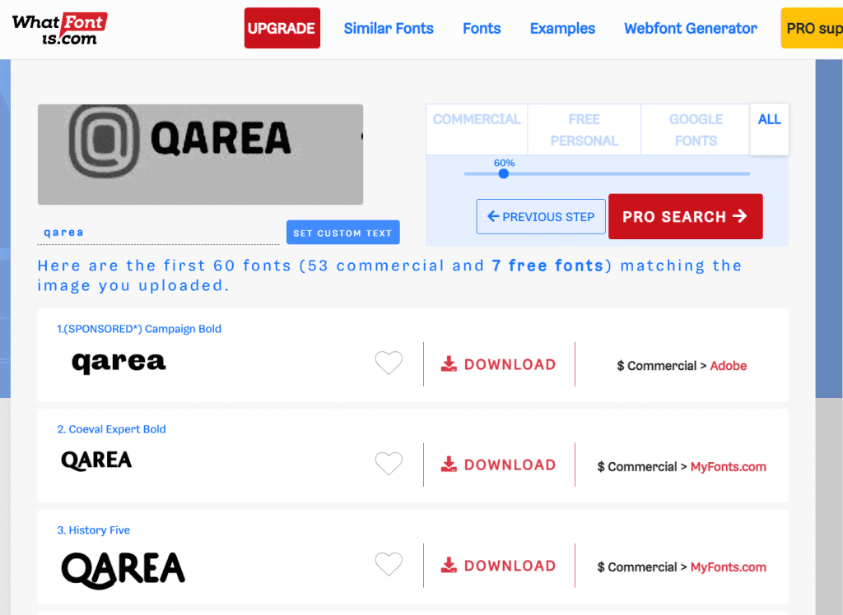Click the History Five QAREA preview

pos(123,569)
